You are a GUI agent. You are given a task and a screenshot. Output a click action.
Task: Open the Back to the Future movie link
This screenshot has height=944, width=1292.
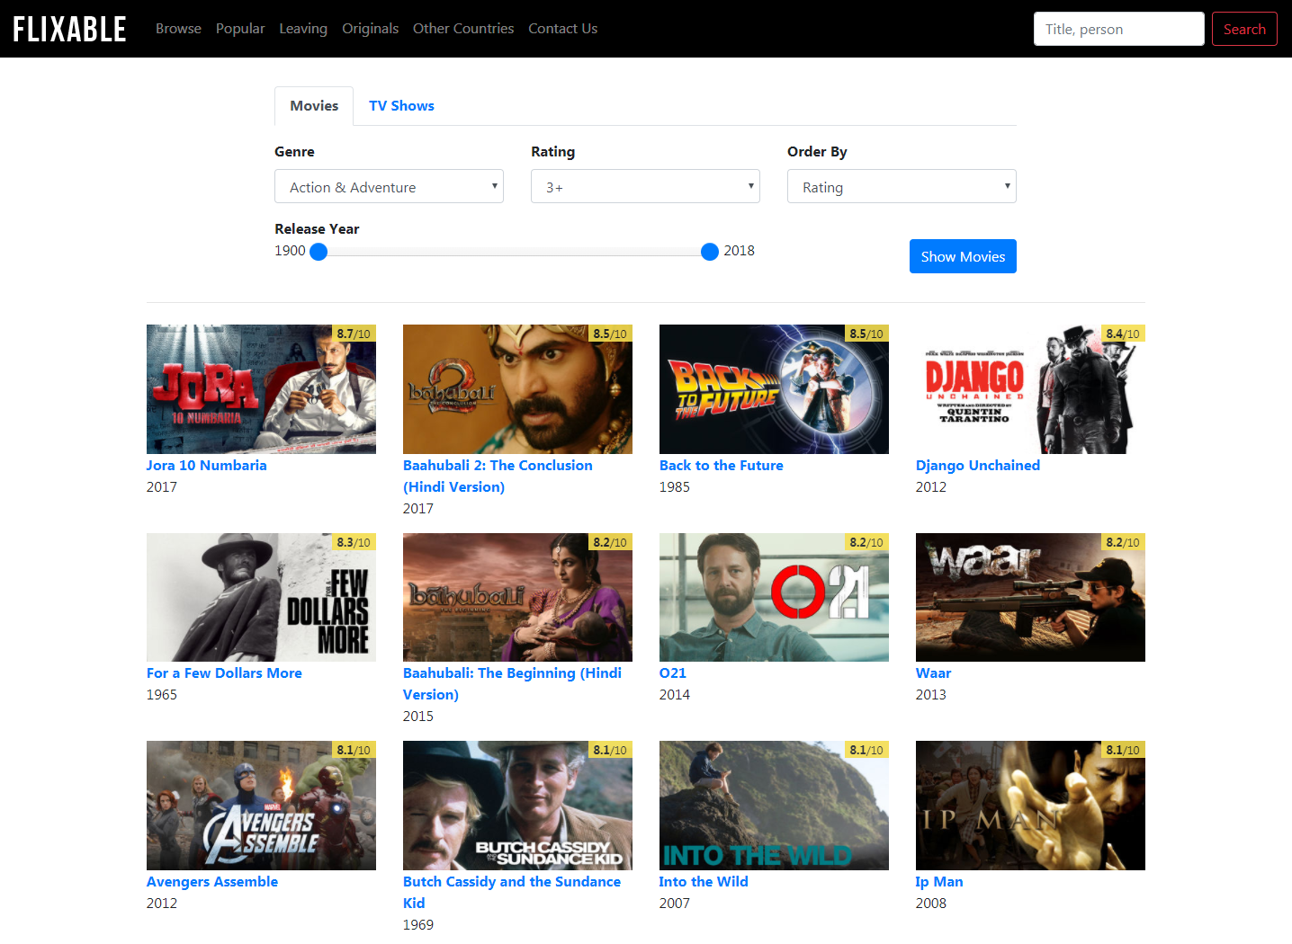721,465
